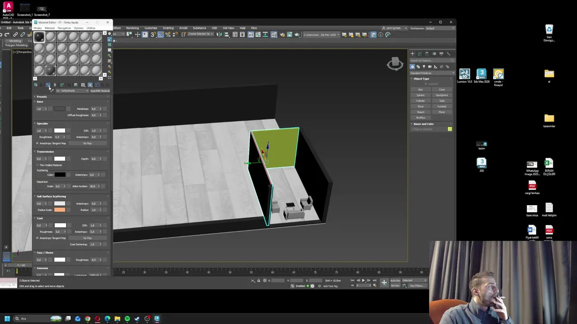Toggle Percent Snap icon in main toolbar
577x324 pixels.
(168, 35)
